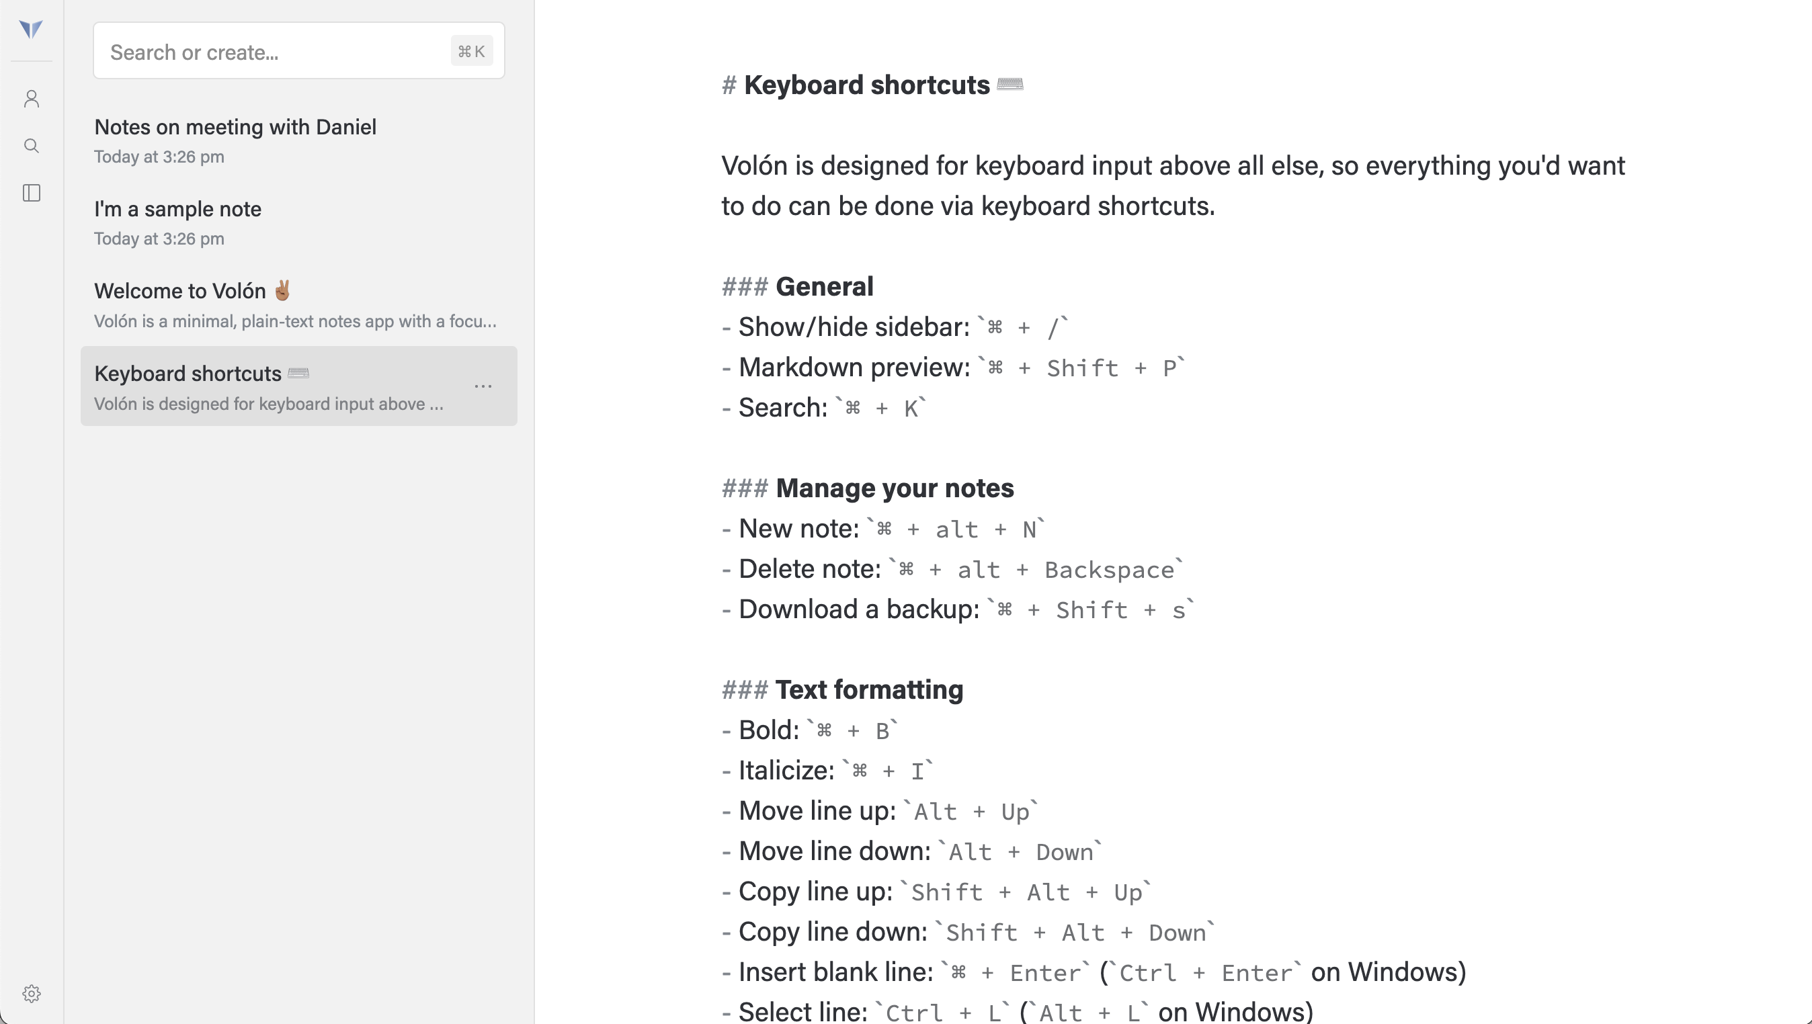Click the General heading
The image size is (1812, 1024).
point(797,286)
